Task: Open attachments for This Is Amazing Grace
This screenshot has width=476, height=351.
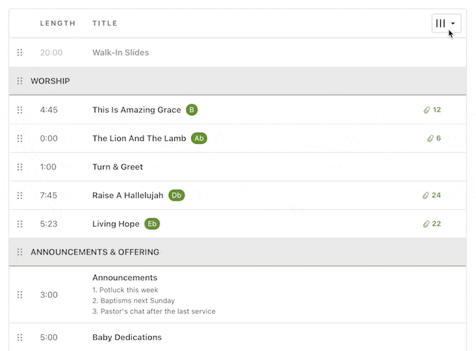Action: click(x=432, y=110)
